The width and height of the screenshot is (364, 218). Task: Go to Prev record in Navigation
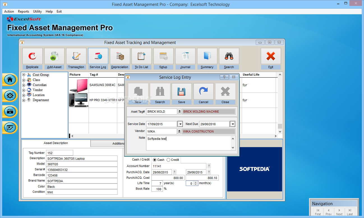[x=329, y=212]
